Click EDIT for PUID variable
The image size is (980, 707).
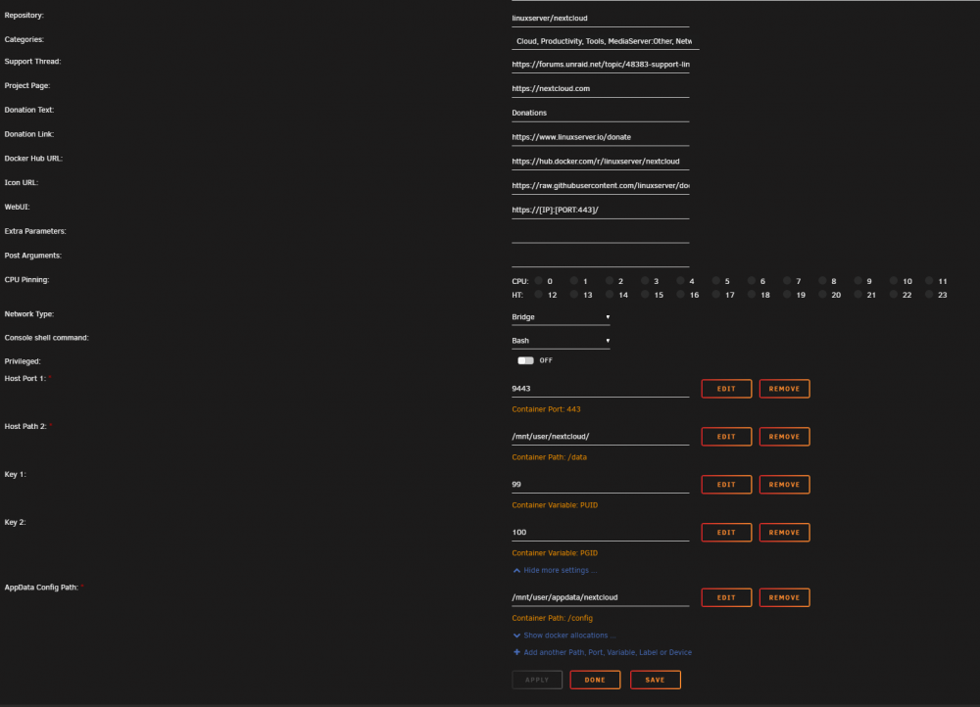[x=726, y=485]
